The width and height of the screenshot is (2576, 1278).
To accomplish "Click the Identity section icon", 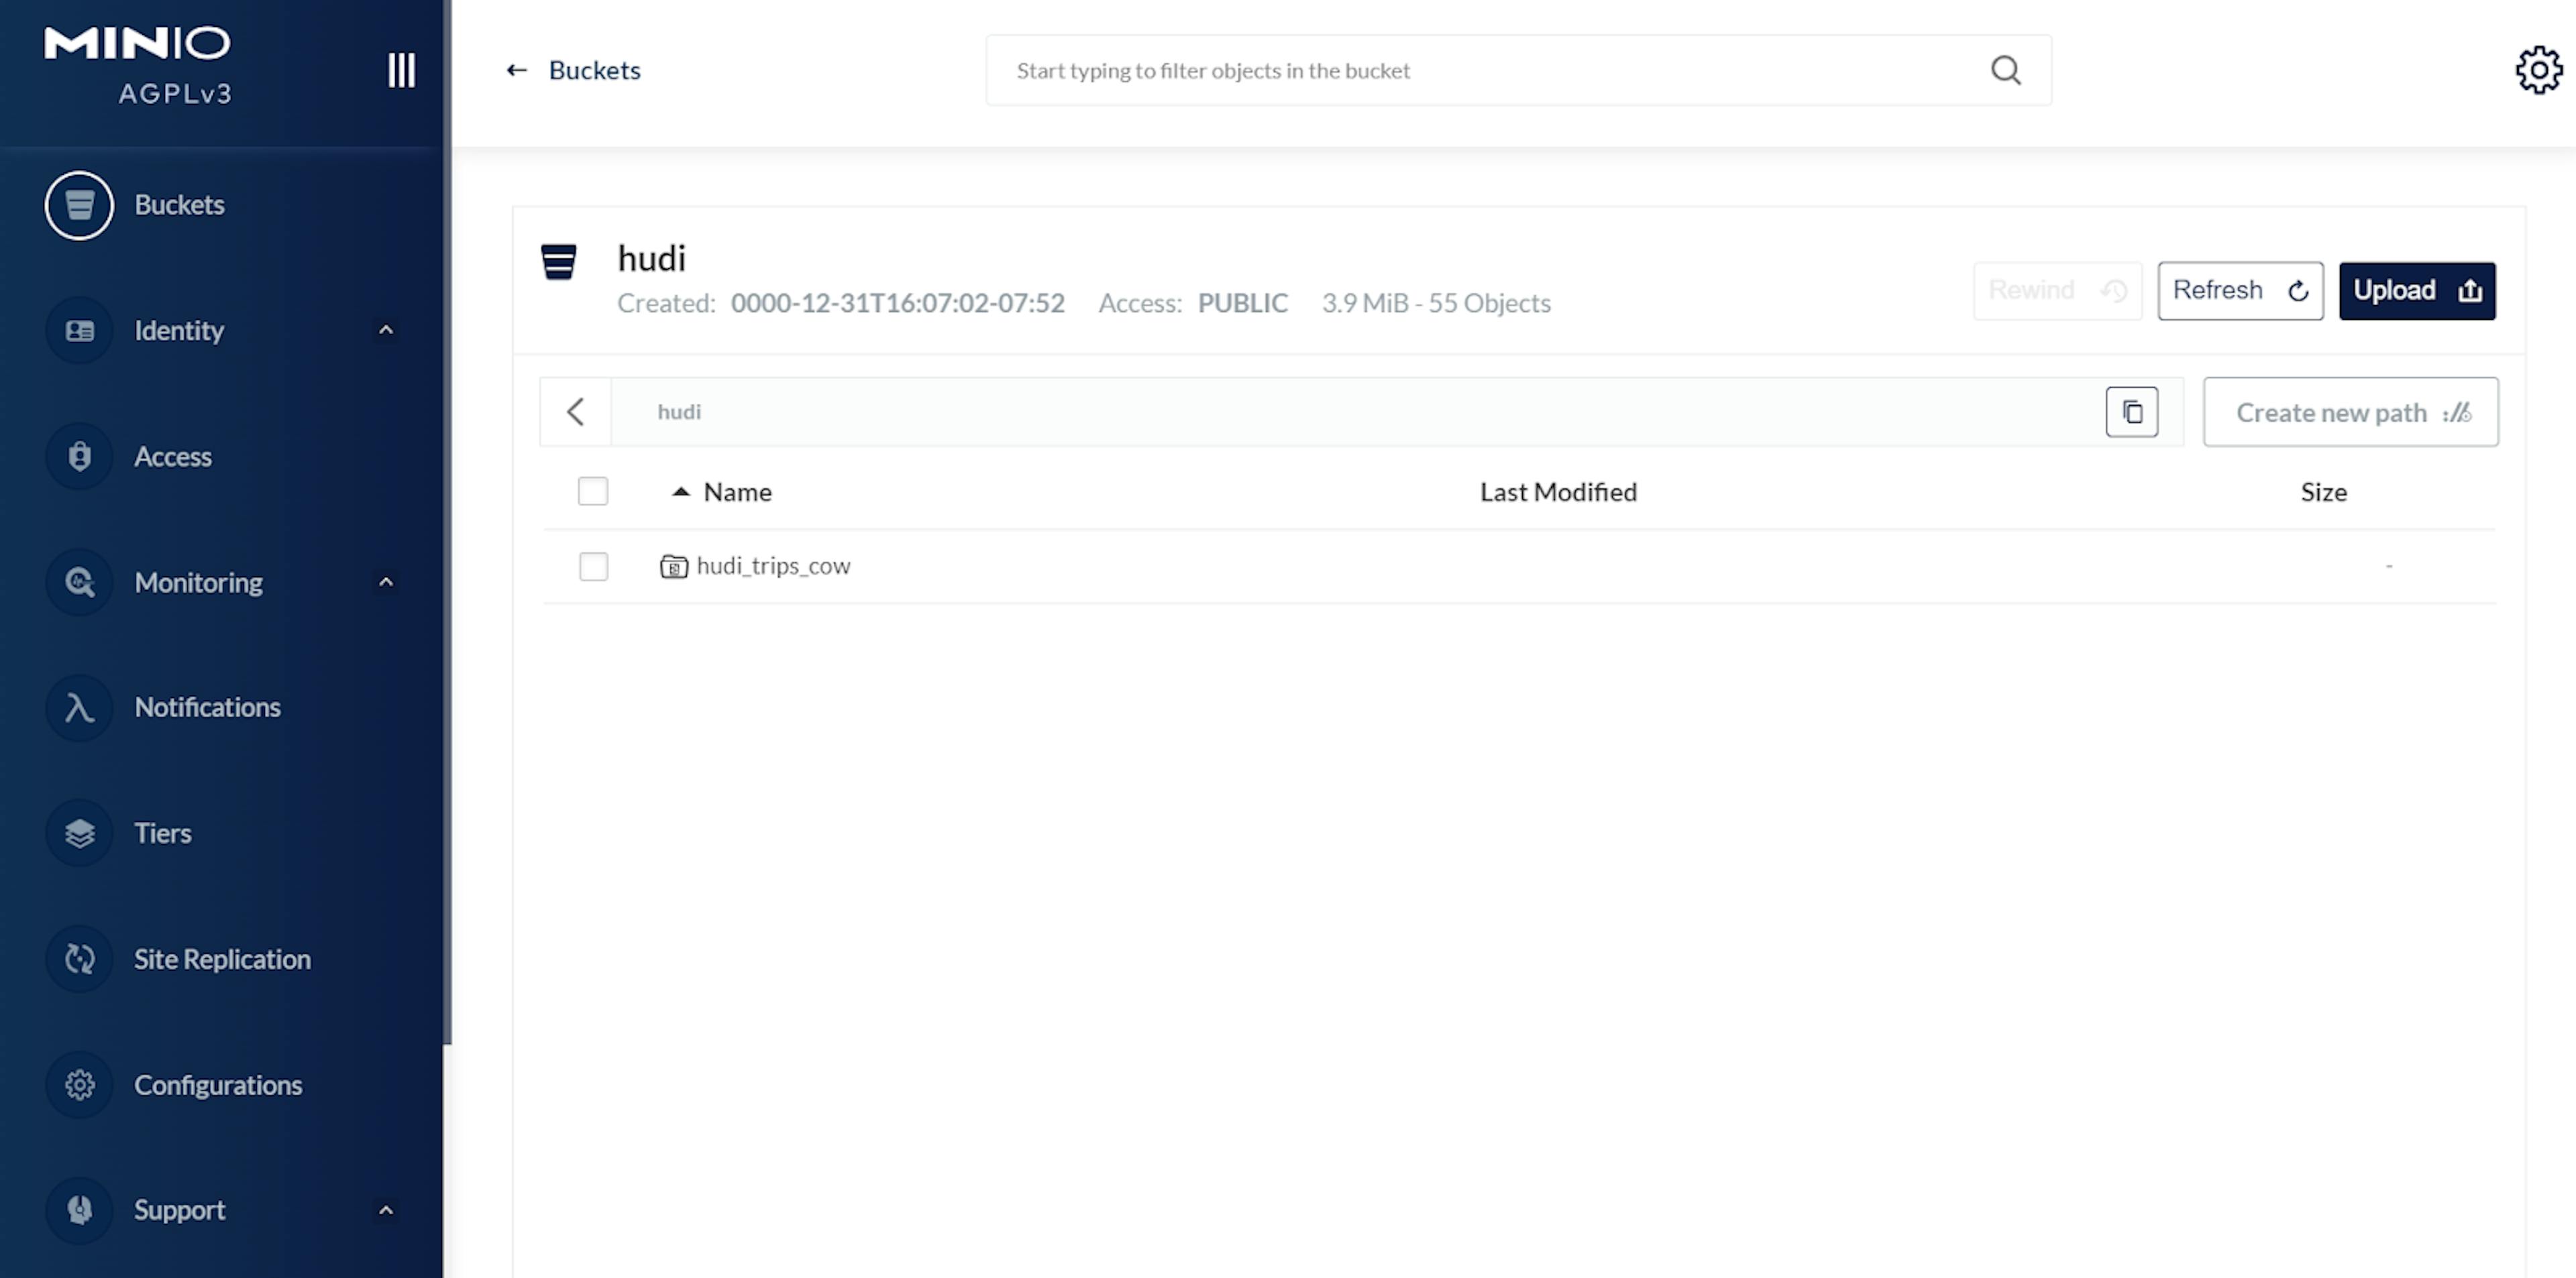I will click(x=79, y=330).
